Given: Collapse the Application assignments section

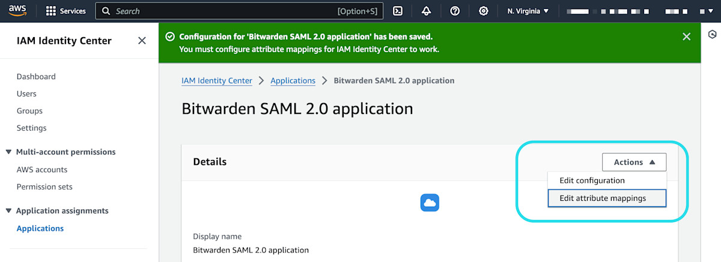Looking at the screenshot, I should pyautogui.click(x=8, y=211).
